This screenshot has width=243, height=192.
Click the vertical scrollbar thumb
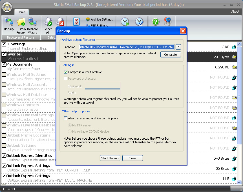click(239, 96)
